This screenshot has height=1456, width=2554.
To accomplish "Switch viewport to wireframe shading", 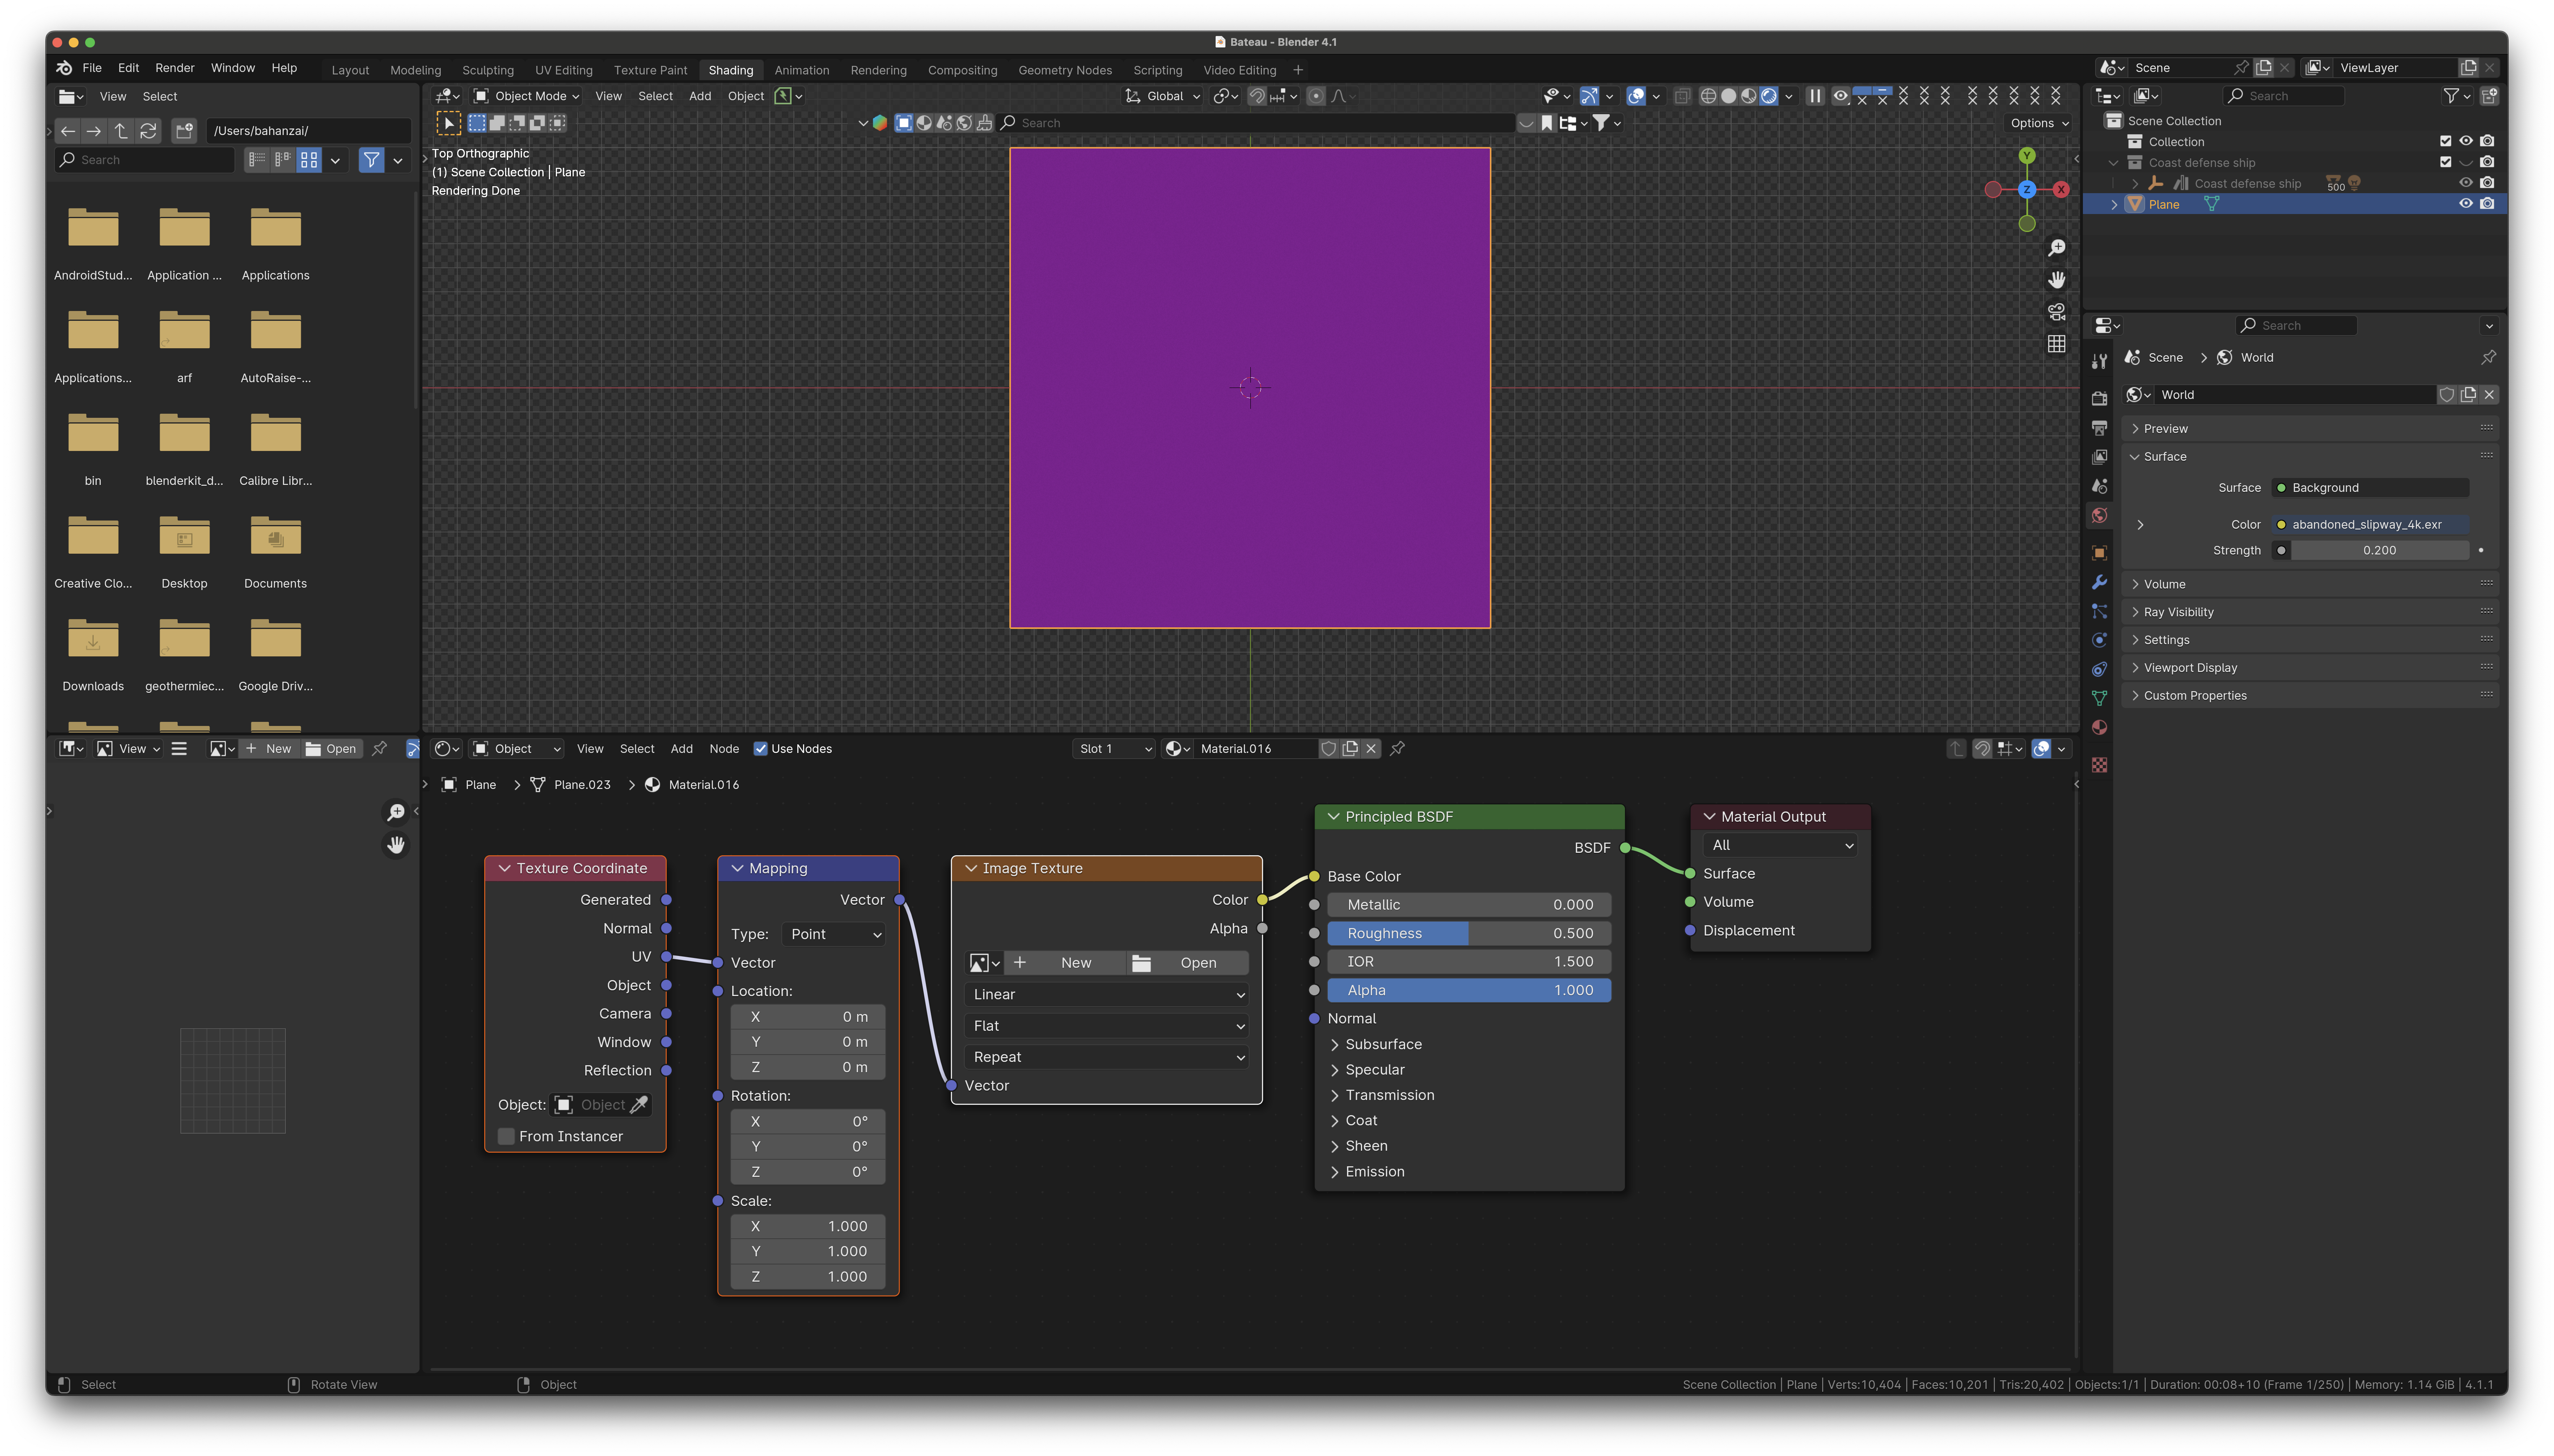I will [1708, 96].
